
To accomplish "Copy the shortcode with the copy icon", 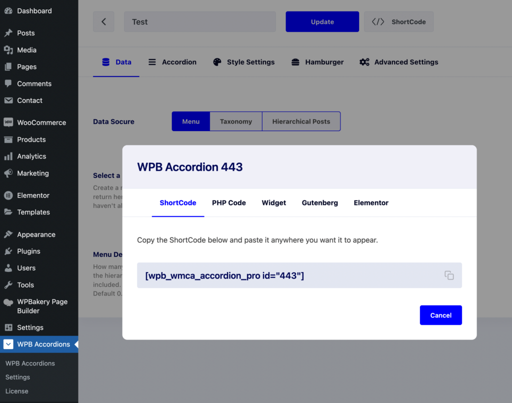I will 449,275.
